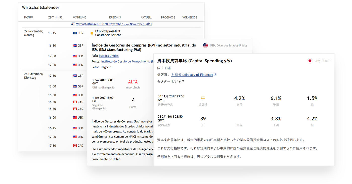Open the 日本 country link

point(168,68)
